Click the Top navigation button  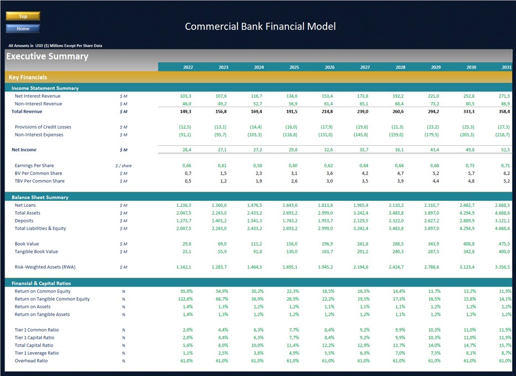point(23,16)
